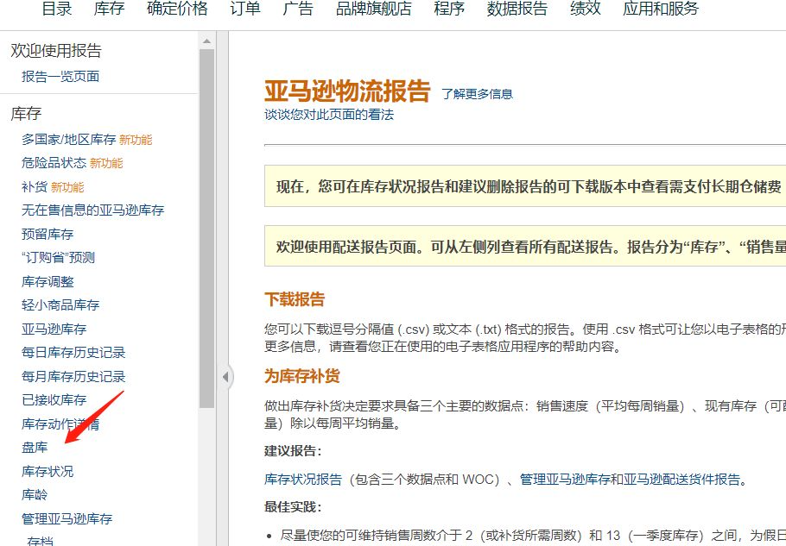Open the 广告 menu
Screen dimensions: 786x546
tap(298, 9)
